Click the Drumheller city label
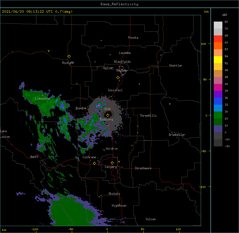This screenshot has height=233, width=239. [x=177, y=135]
